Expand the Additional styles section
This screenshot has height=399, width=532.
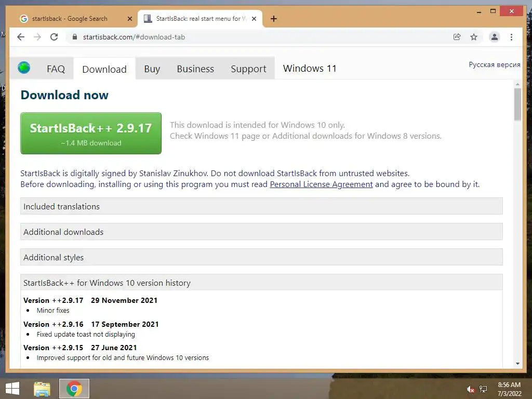[262, 257]
